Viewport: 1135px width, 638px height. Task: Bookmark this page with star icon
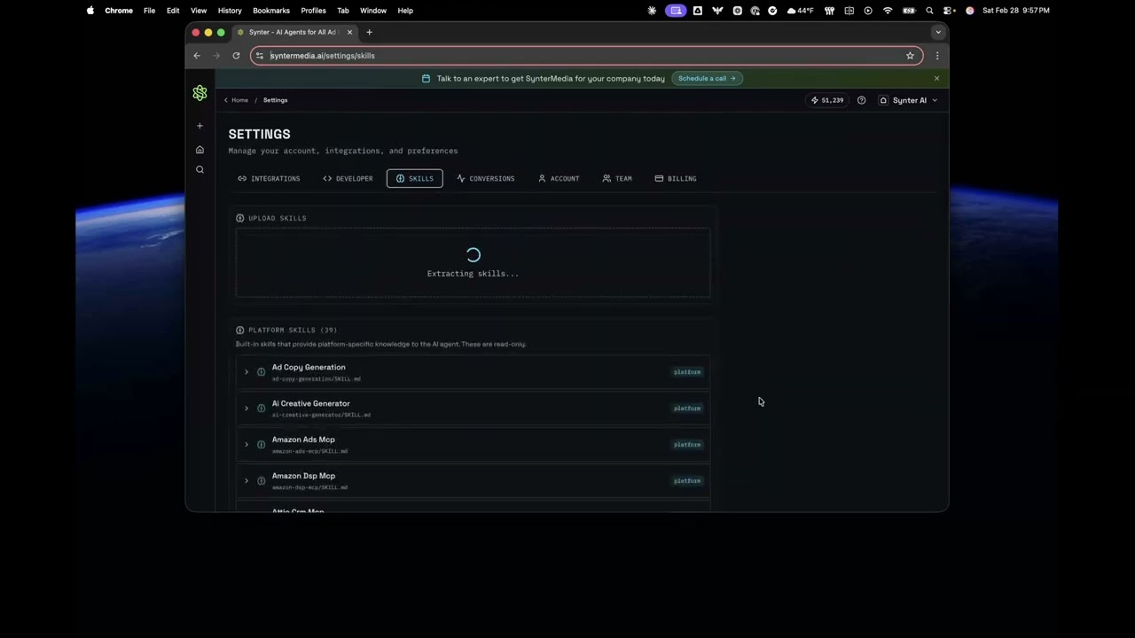tap(910, 56)
